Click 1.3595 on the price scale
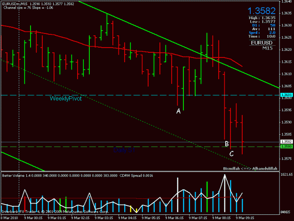Screen dimensions: 294x221 pos(286,110)
